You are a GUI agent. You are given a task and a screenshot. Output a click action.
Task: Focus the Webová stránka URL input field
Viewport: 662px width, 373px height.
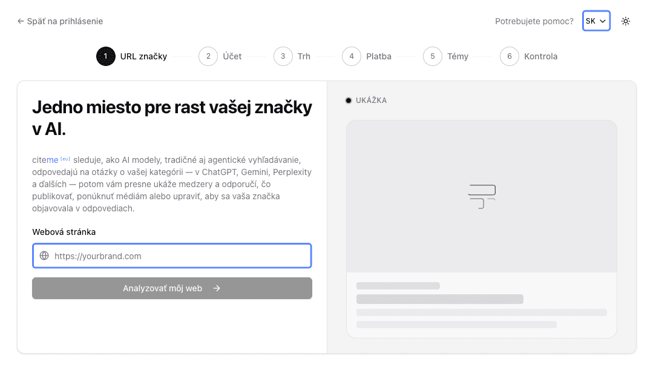pyautogui.click(x=172, y=256)
